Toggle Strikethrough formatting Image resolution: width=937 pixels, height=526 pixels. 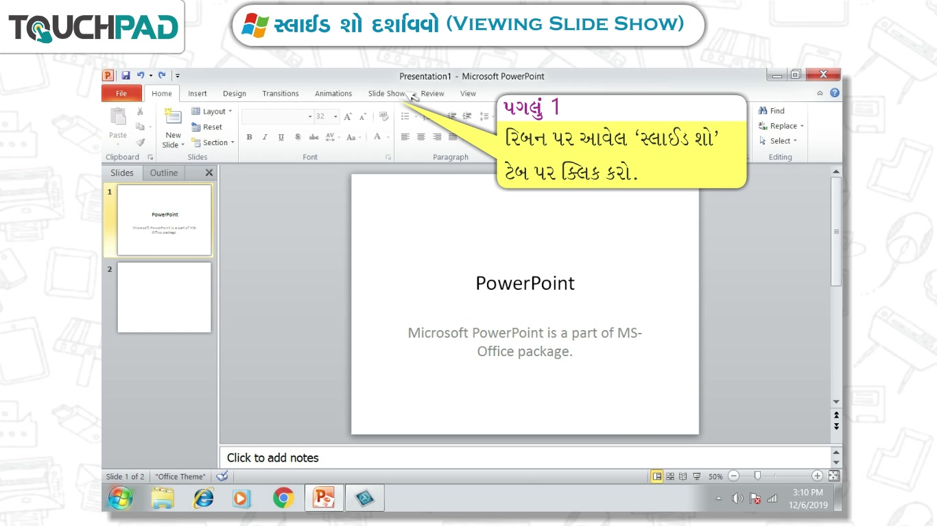point(313,137)
